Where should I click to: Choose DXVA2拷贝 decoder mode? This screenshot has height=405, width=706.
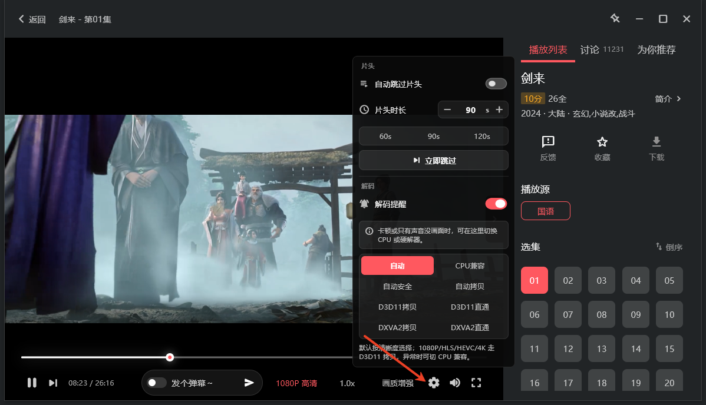[398, 328]
